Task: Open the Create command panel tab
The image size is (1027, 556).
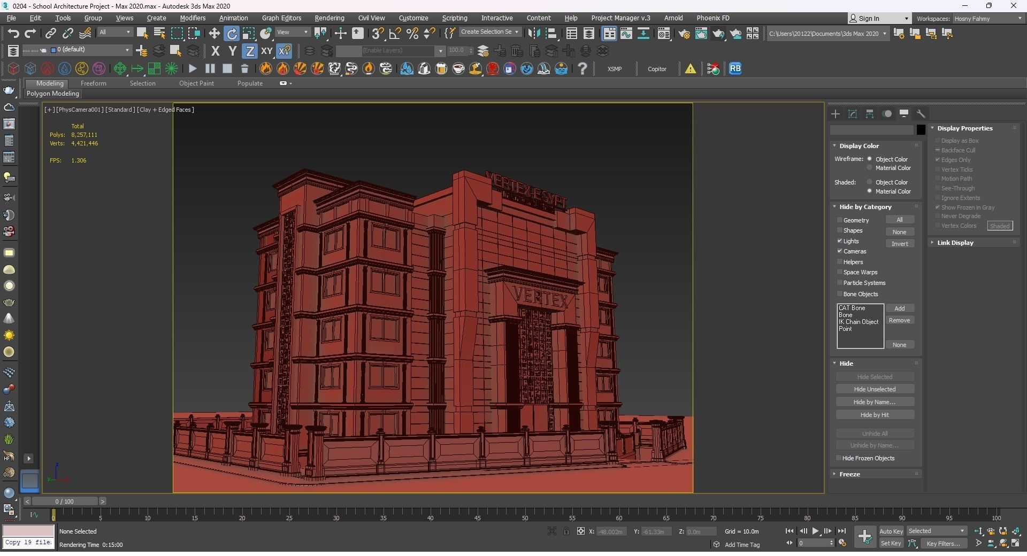Action: [836, 114]
